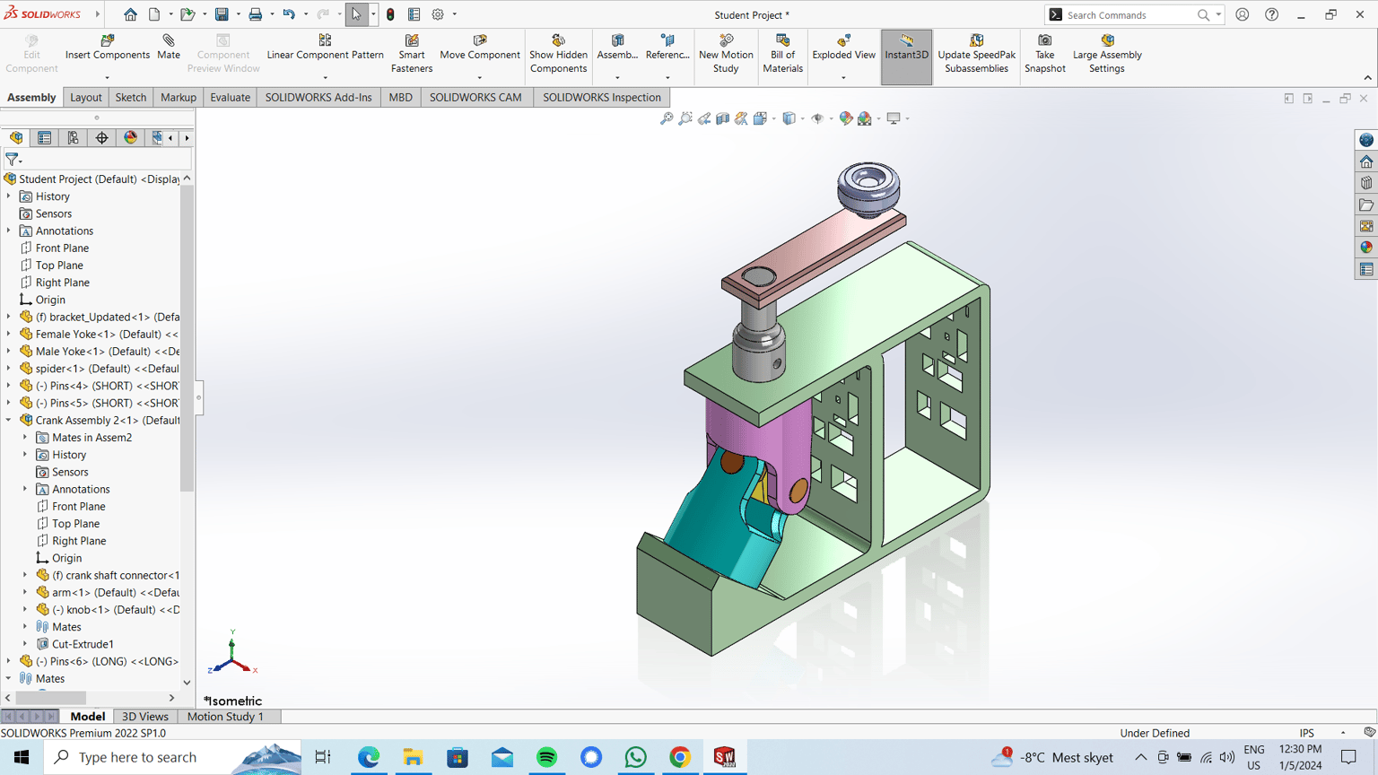The width and height of the screenshot is (1378, 775).
Task: Open the Motion Study 1 tab
Action: click(x=225, y=717)
